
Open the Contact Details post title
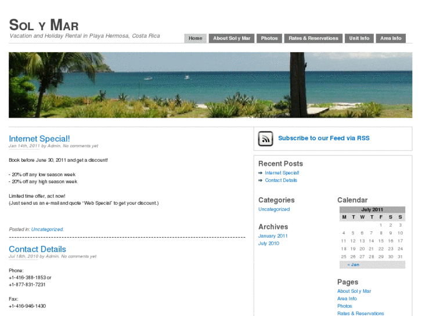click(37, 249)
